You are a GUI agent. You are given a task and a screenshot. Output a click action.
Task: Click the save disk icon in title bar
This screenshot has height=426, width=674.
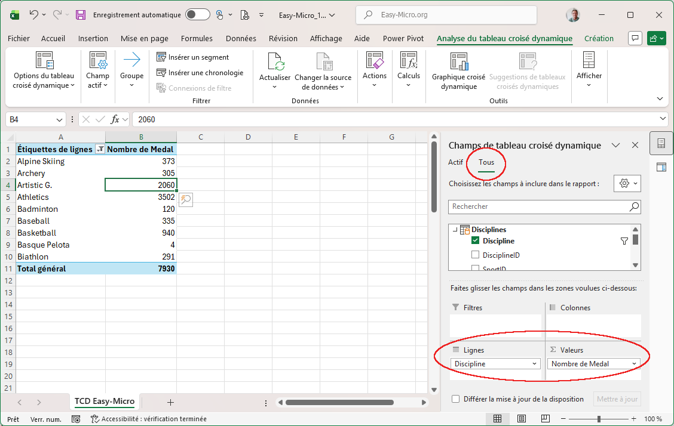81,14
